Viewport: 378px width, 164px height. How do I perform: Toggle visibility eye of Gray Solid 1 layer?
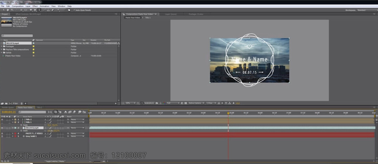pyautogui.click(x=2, y=136)
